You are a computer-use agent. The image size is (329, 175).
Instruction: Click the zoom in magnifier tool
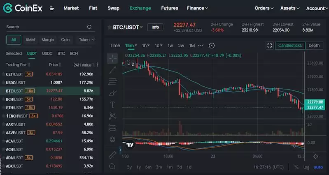tap(112, 166)
